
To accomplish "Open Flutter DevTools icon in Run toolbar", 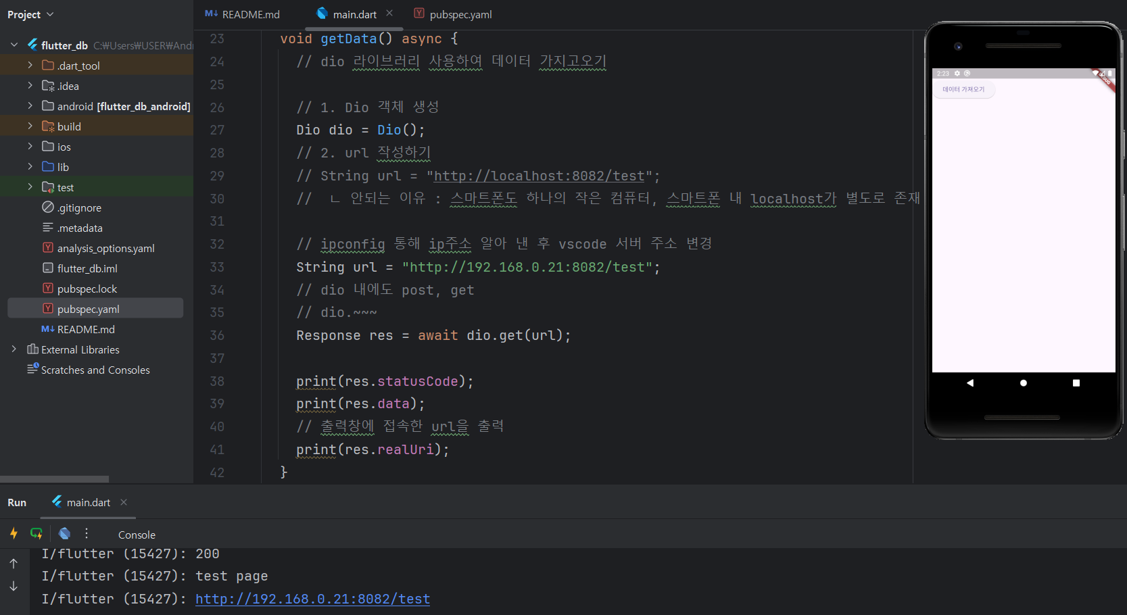I will click(x=64, y=533).
